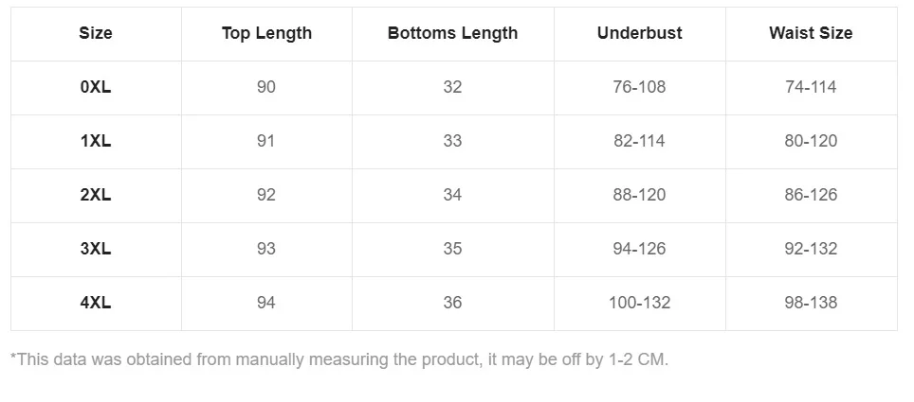Click the waist size value 92-132
Viewport: 914px width, 402px height.
tap(811, 249)
